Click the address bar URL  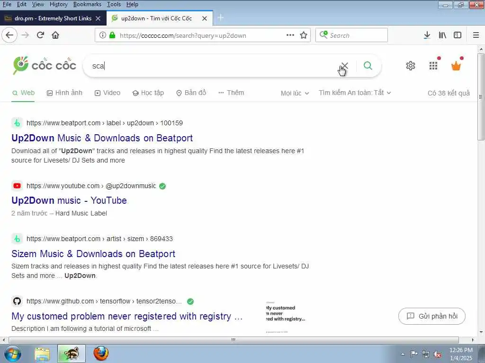183,35
